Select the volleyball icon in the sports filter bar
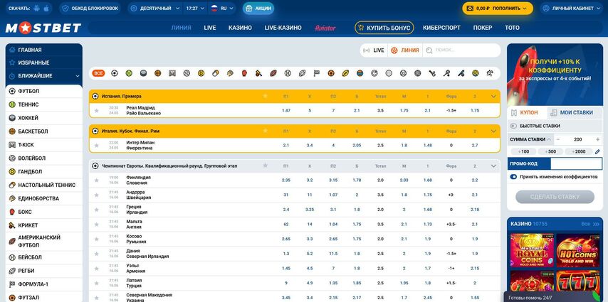The width and height of the screenshot is (608, 302). pos(187,73)
